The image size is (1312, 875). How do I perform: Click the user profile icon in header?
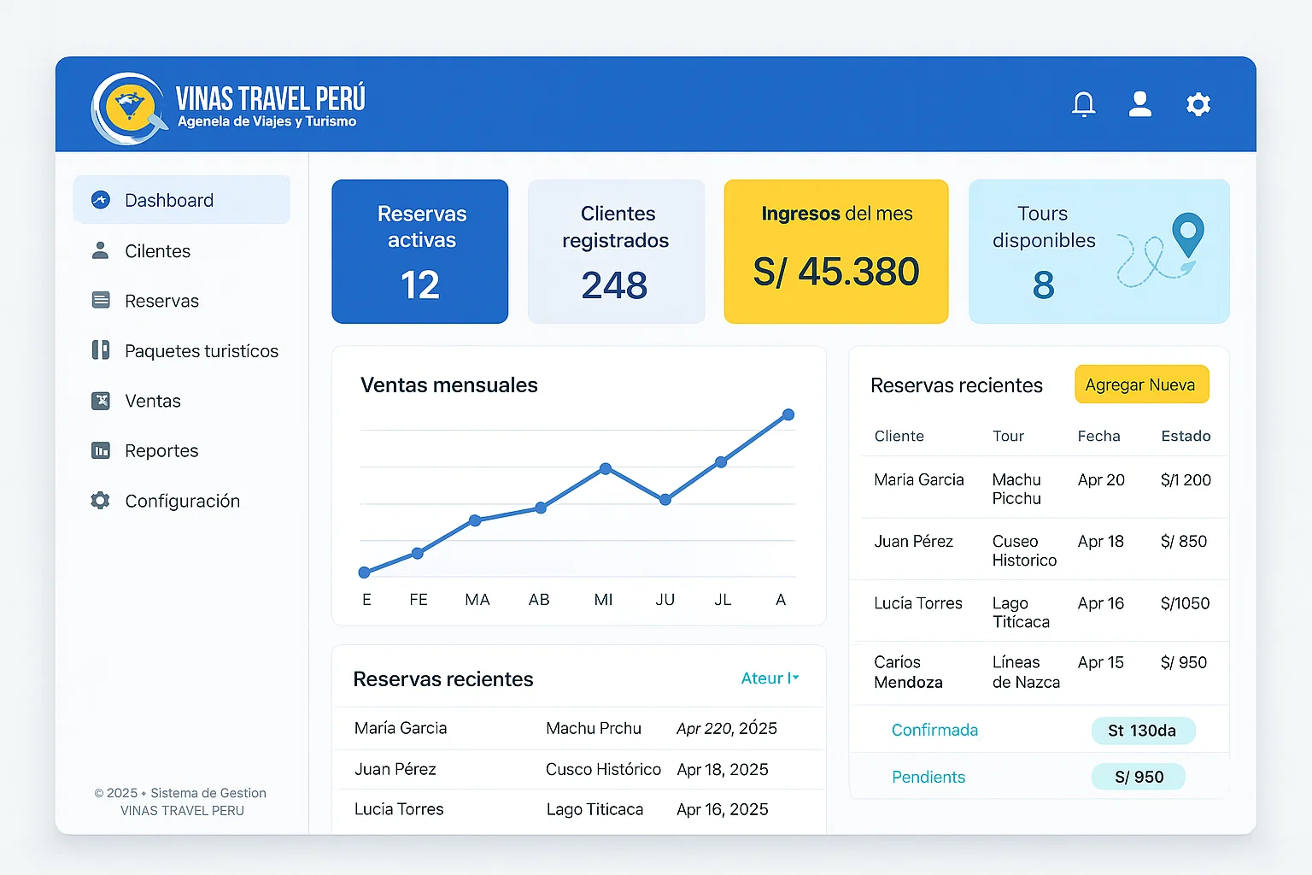point(1140,103)
